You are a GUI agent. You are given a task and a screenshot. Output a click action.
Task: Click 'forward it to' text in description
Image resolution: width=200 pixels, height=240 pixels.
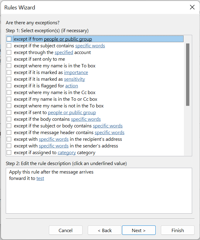(22, 178)
